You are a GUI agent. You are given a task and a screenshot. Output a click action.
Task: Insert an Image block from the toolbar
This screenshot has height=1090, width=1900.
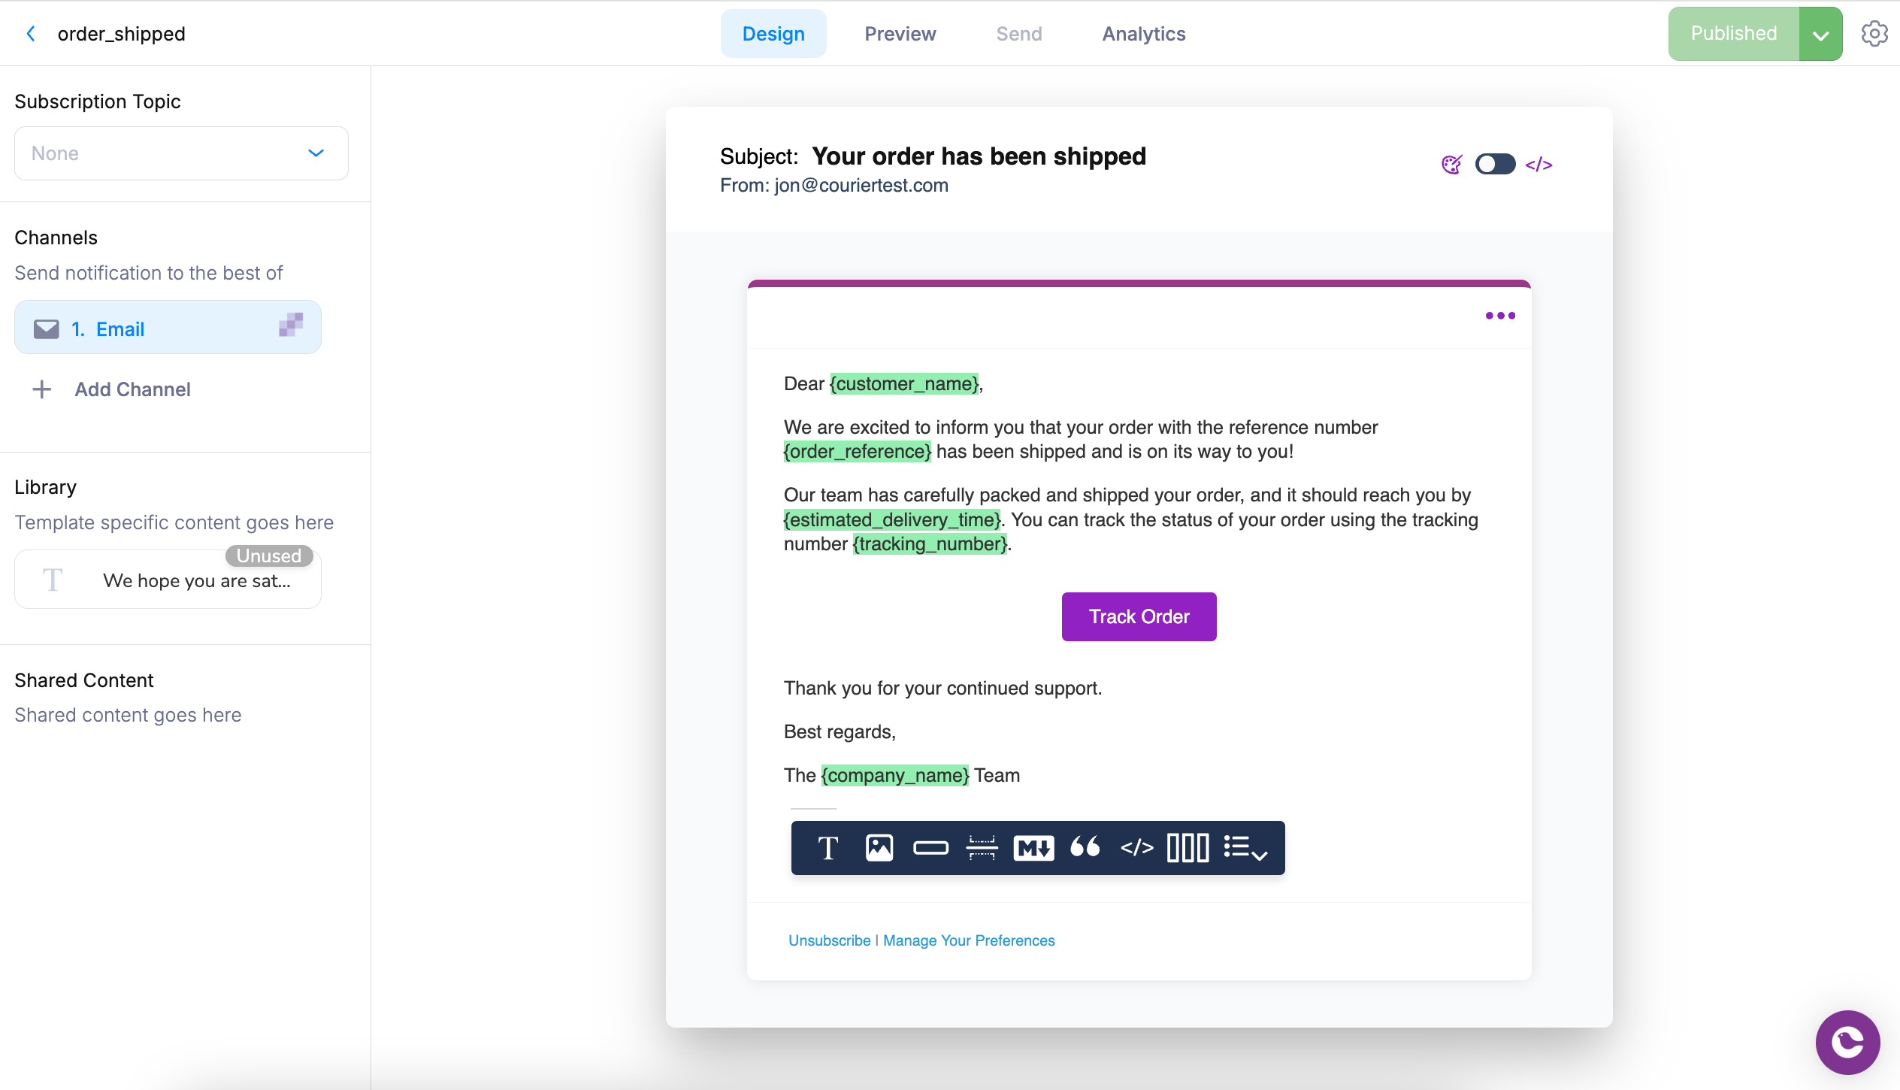(879, 848)
